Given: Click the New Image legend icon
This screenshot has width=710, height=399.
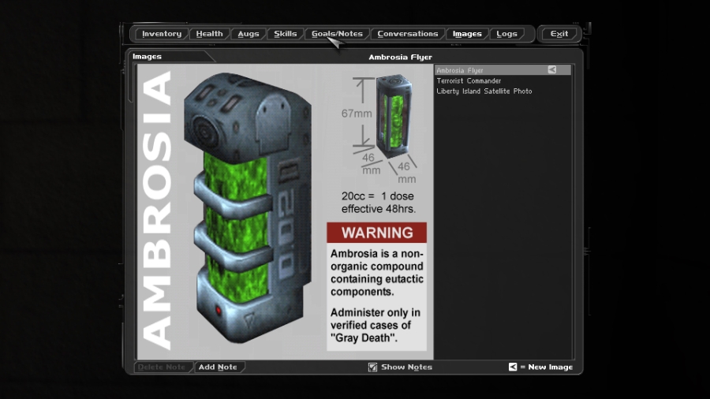Looking at the screenshot, I should pyautogui.click(x=513, y=367).
